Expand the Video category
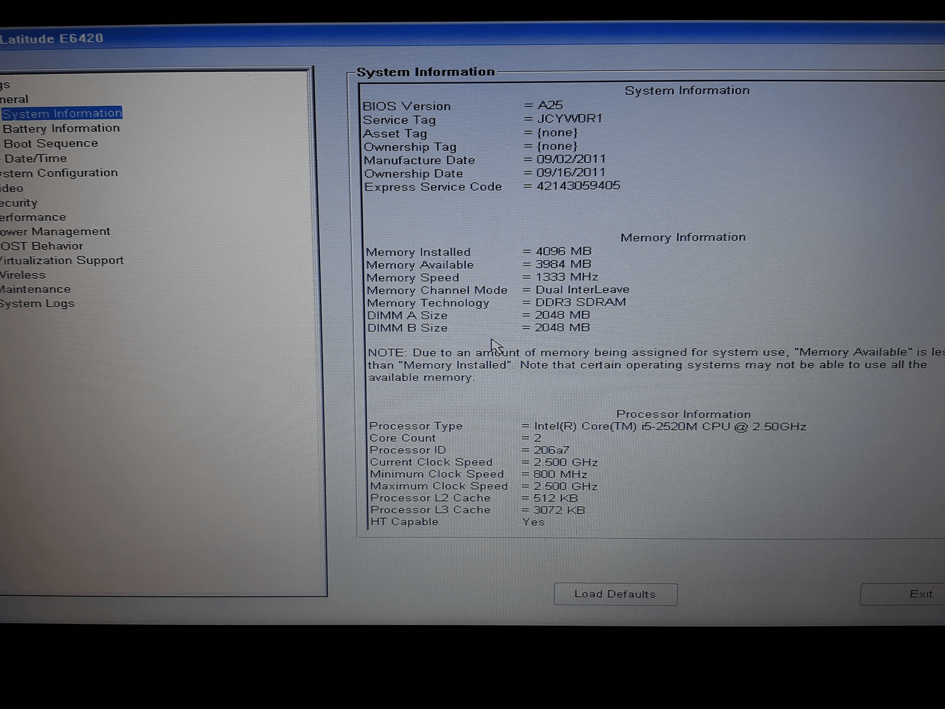The width and height of the screenshot is (945, 709). coord(12,188)
